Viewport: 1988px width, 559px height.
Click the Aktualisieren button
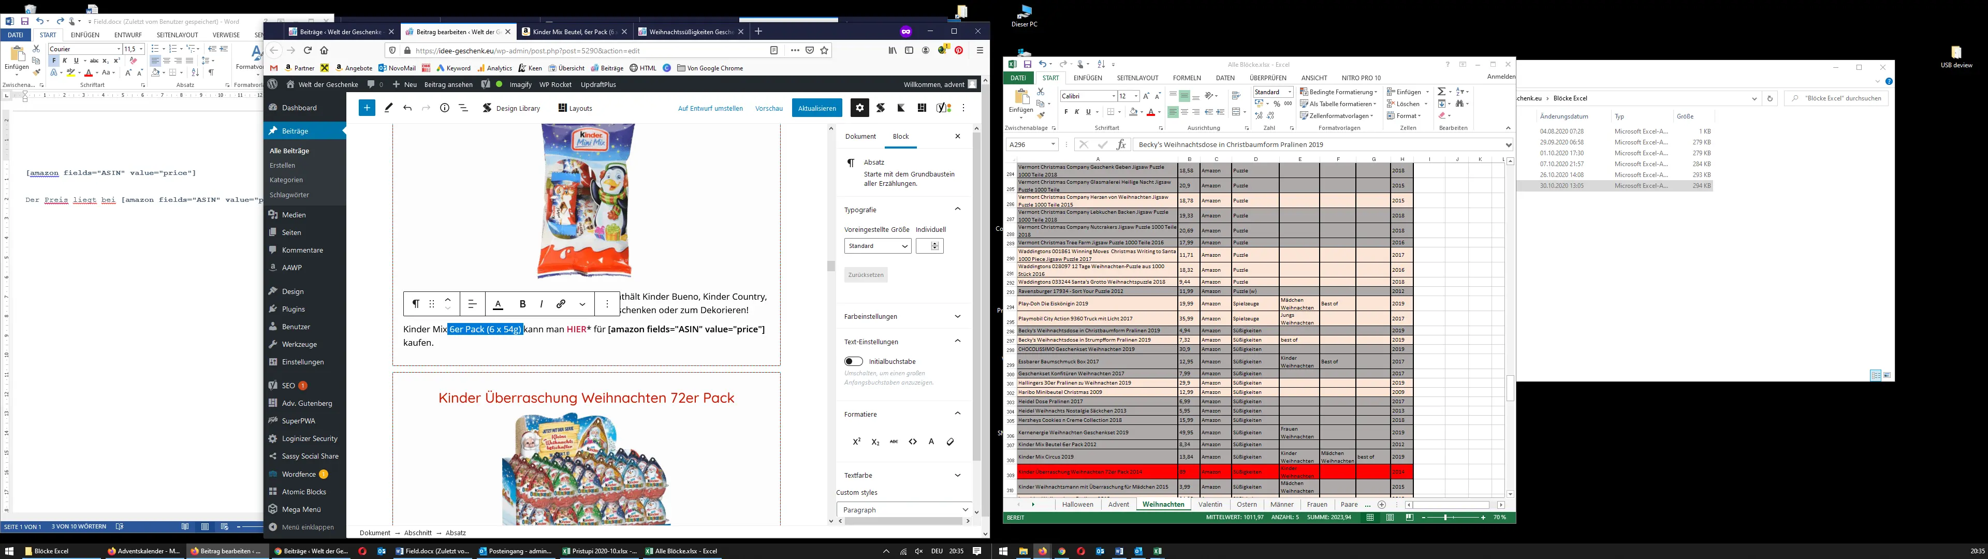click(x=817, y=108)
